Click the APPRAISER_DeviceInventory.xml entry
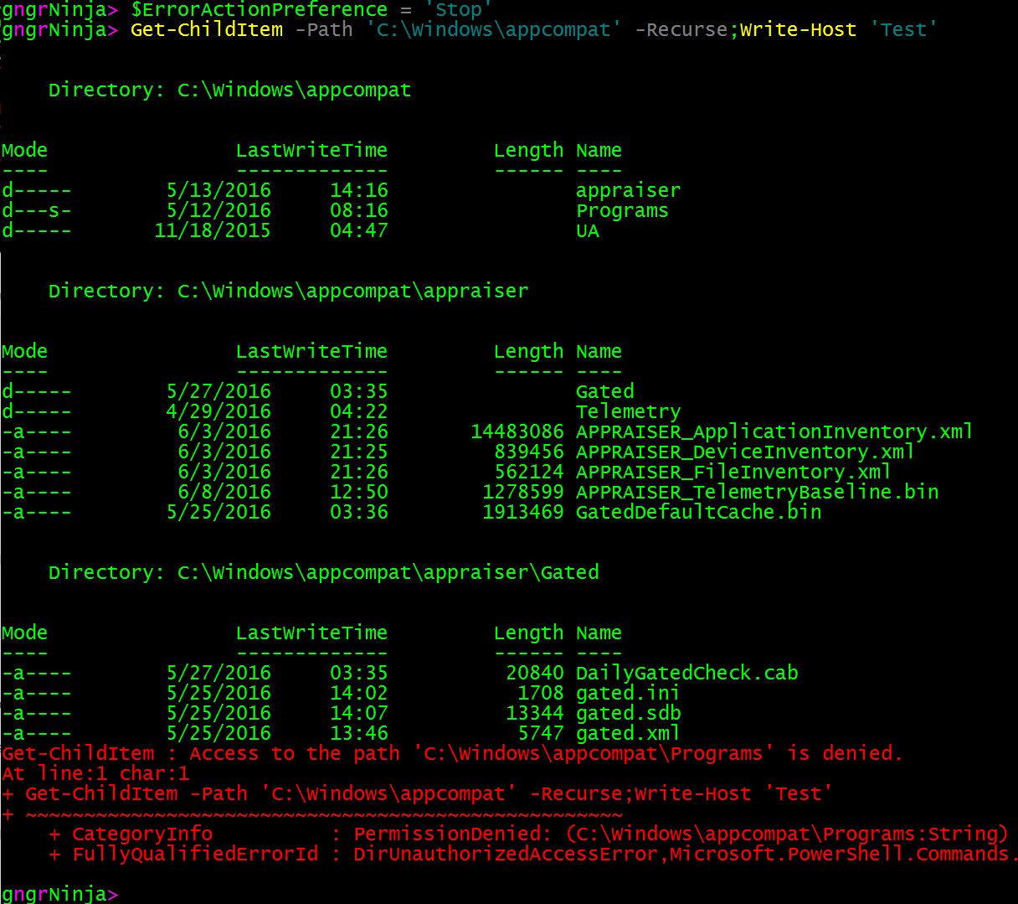This screenshot has height=904, width=1018. point(744,452)
